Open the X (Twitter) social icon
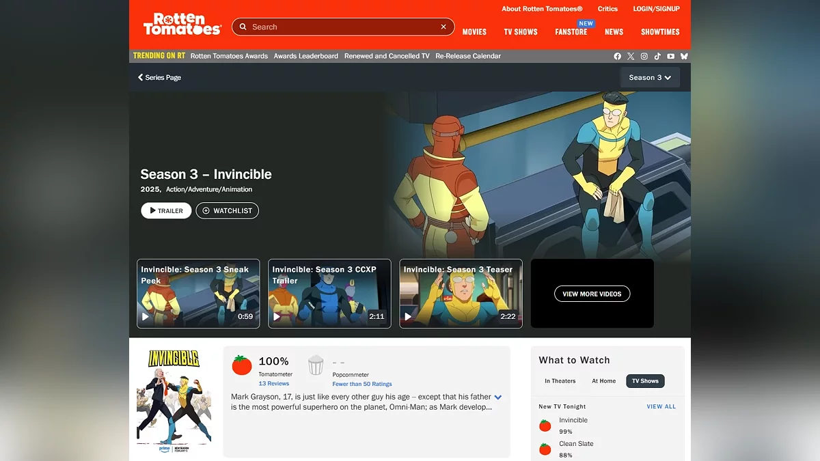Screen dimensions: 820x461 [x=631, y=56]
